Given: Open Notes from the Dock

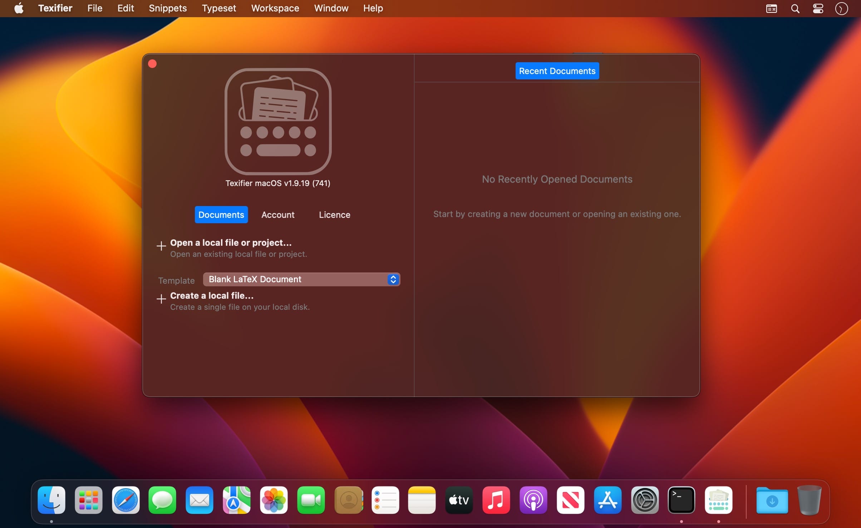Looking at the screenshot, I should 422,500.
